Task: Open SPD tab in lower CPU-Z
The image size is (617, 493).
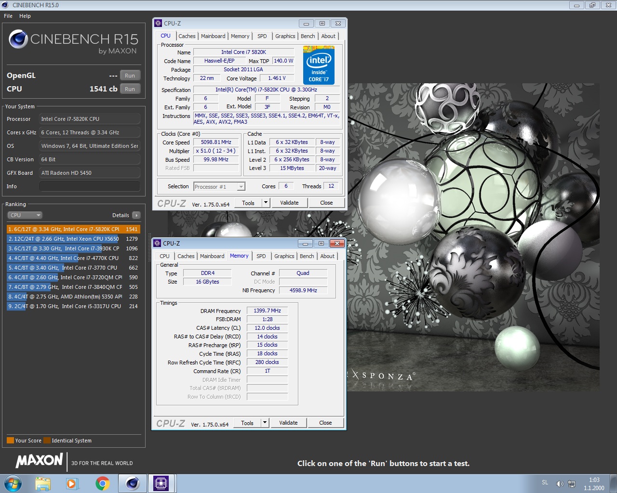Action: pos(261,256)
